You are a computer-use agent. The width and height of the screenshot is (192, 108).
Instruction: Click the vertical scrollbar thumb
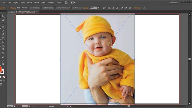[190, 59]
